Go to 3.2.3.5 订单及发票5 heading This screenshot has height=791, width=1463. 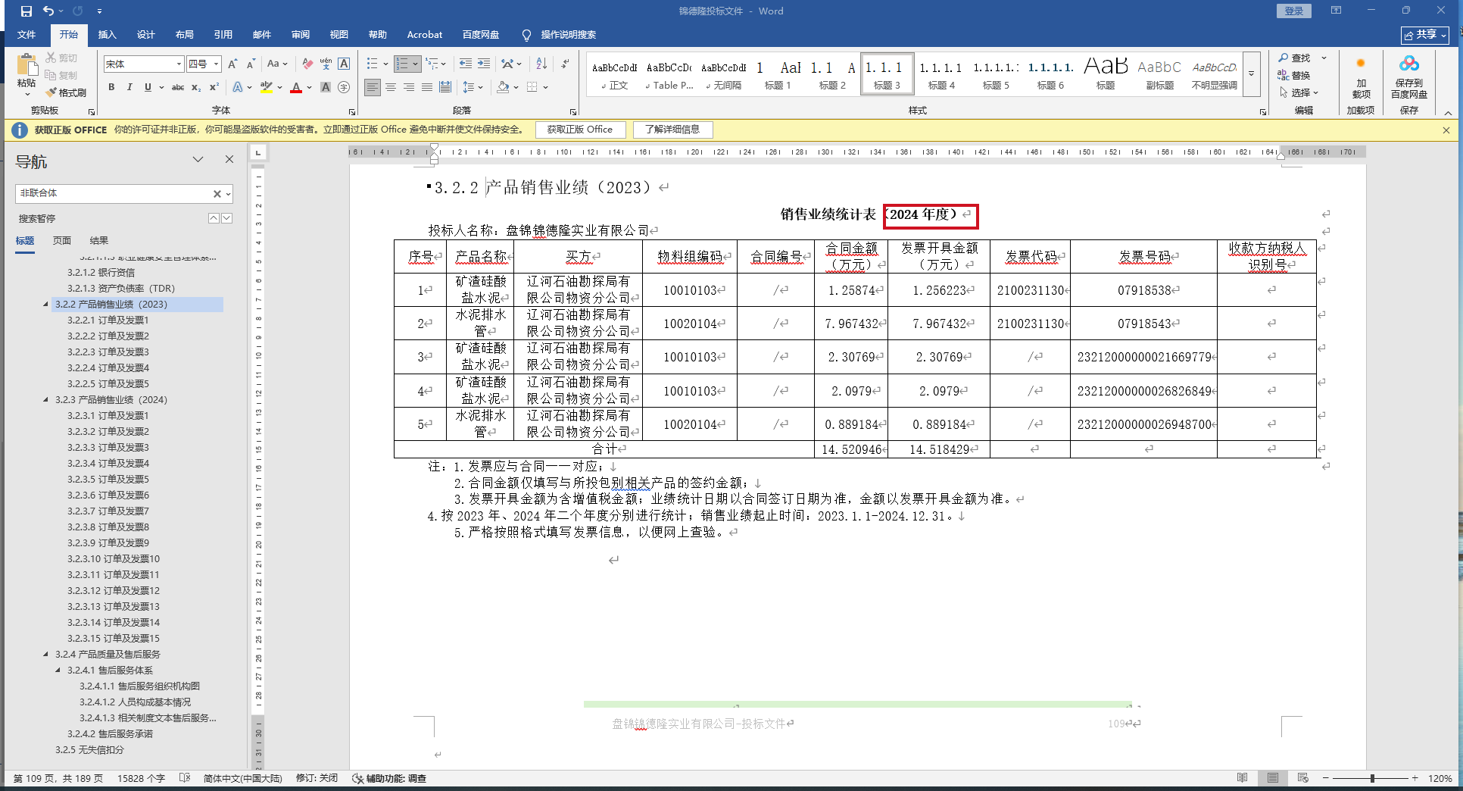pos(108,480)
